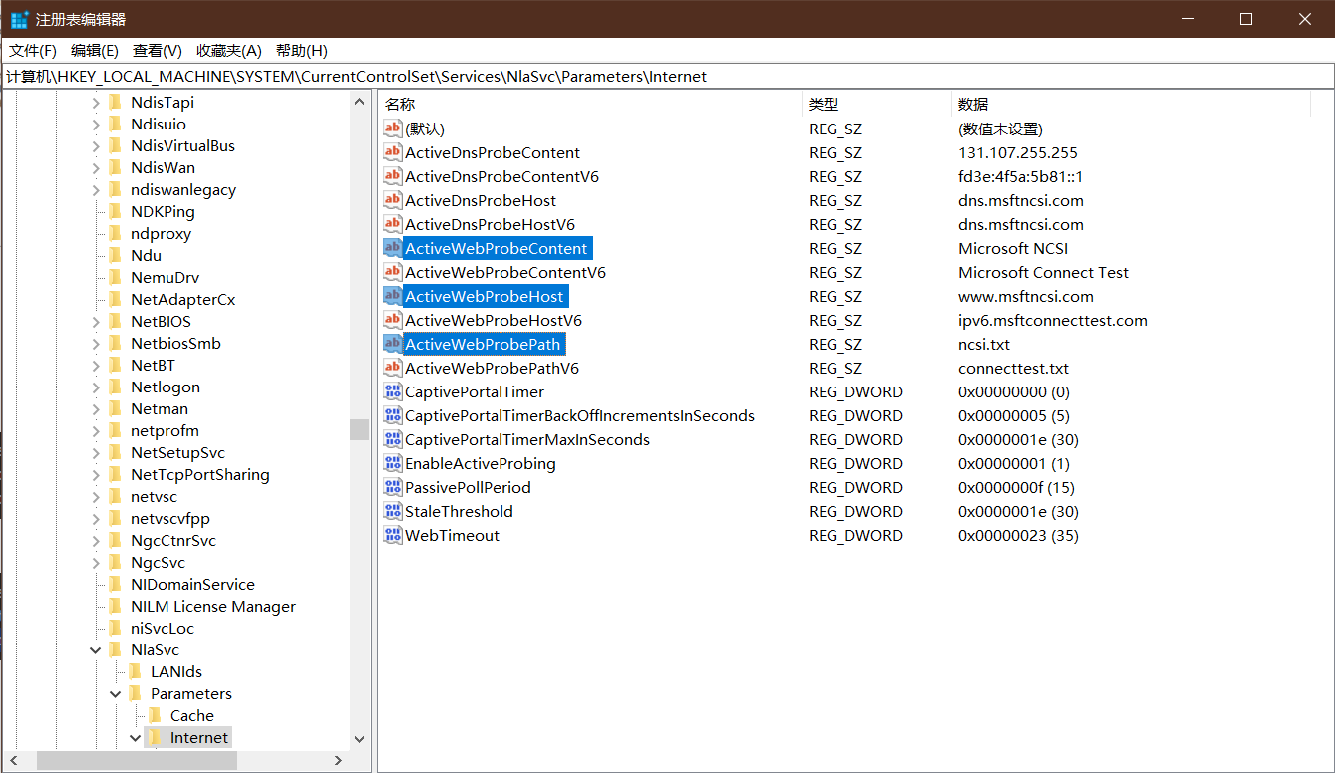Expand the NdisVirtualBus tree node
This screenshot has width=1335, height=773.
click(x=96, y=145)
